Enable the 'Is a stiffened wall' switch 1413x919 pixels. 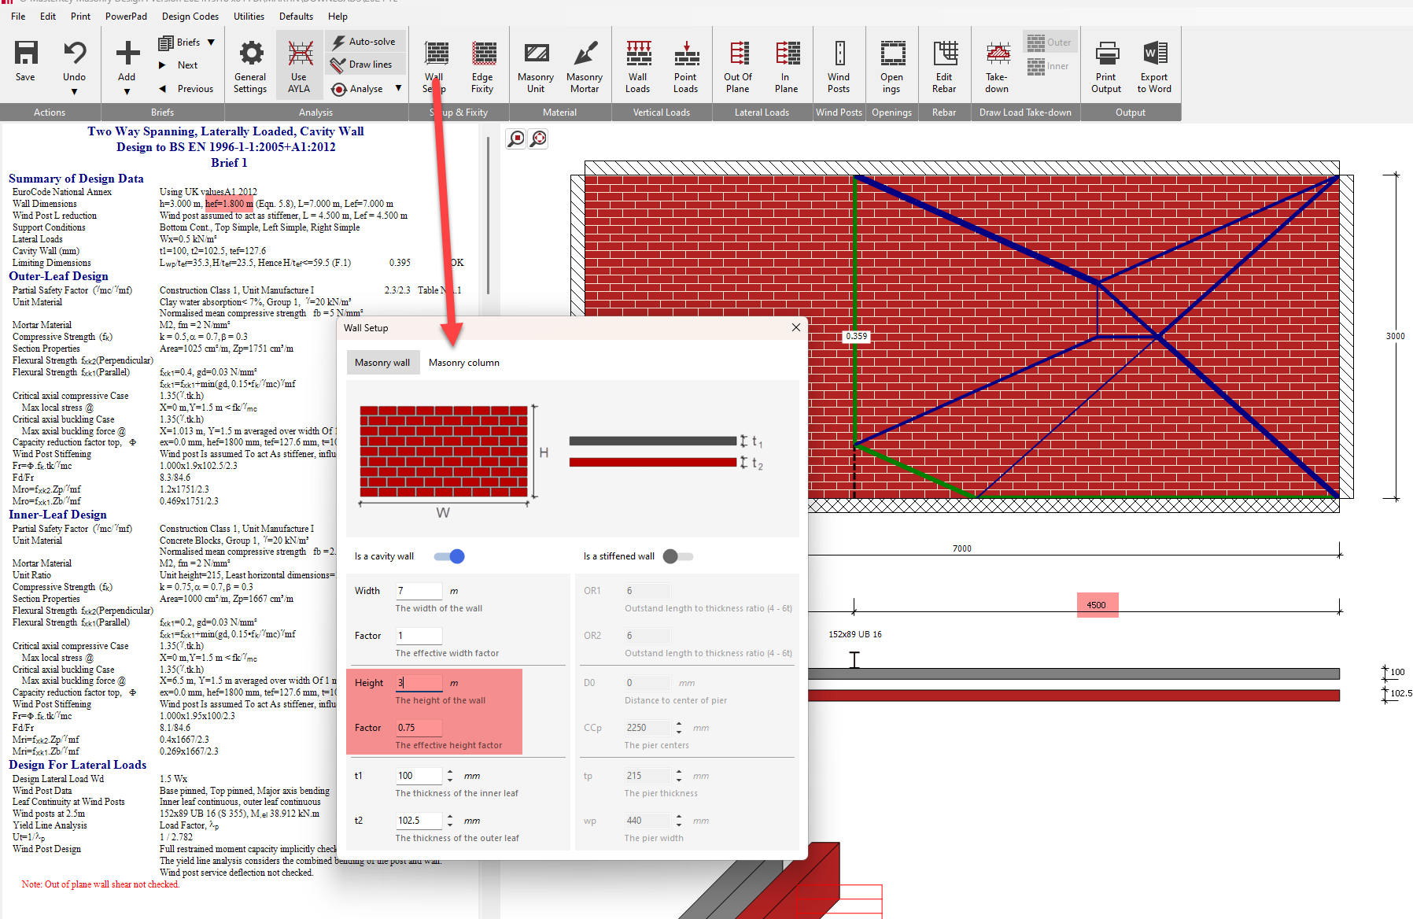pyautogui.click(x=677, y=556)
